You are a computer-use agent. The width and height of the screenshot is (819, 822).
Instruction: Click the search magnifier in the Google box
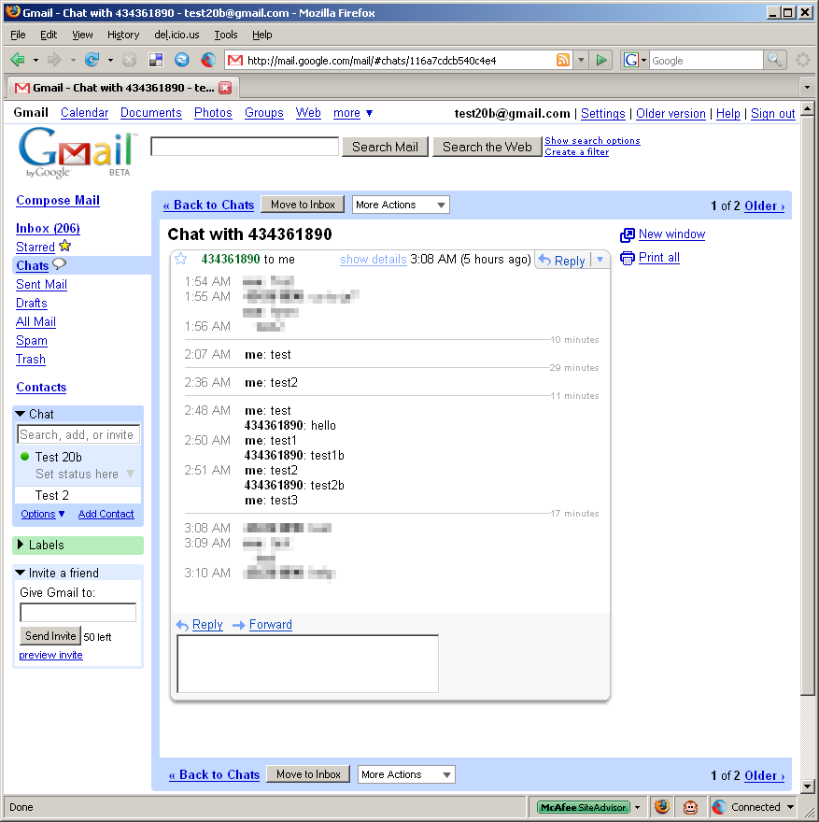774,60
